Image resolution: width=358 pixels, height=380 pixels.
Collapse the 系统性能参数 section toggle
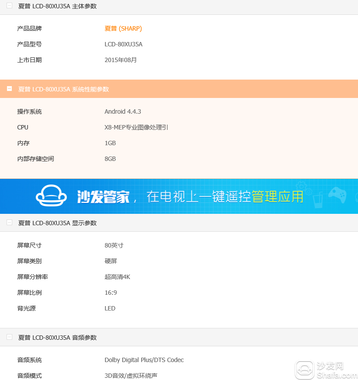click(10, 89)
